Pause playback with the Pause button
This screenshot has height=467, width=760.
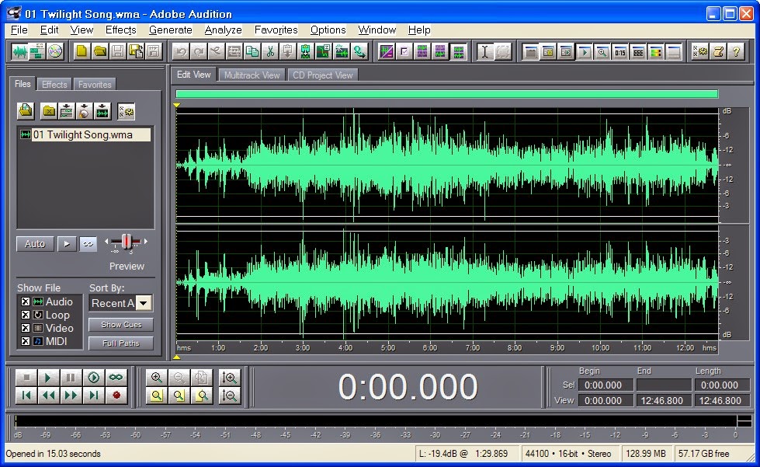coord(71,378)
